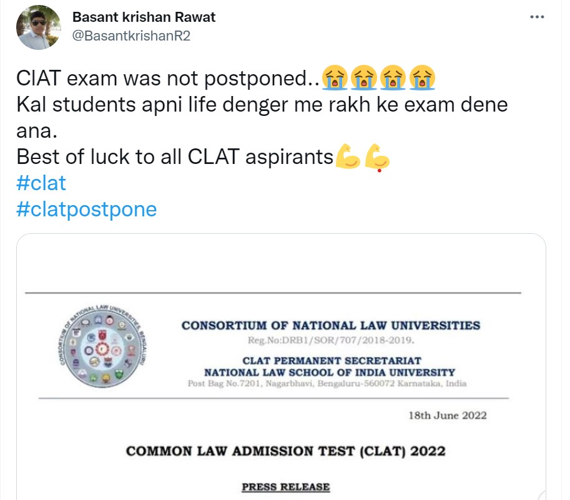Click the first crying face emoji
570x500 pixels.
click(x=335, y=80)
